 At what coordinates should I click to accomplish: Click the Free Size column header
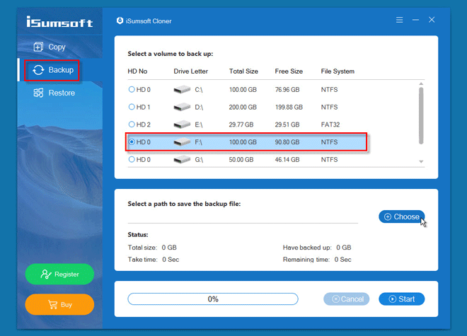pyautogui.click(x=289, y=71)
